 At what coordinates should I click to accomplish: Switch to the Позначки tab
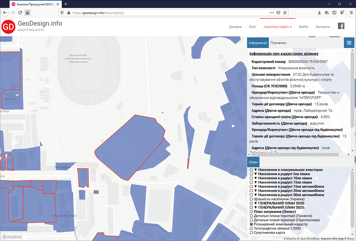278,43
